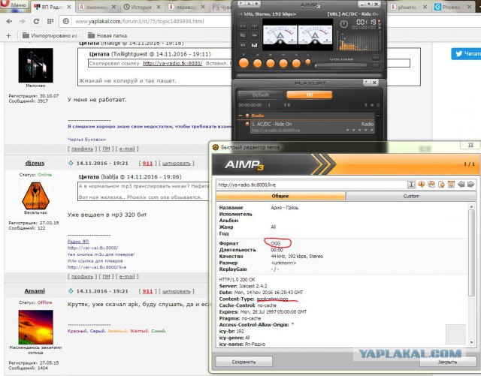Open the 'Радио ЯП' signature link

pyautogui.click(x=78, y=241)
